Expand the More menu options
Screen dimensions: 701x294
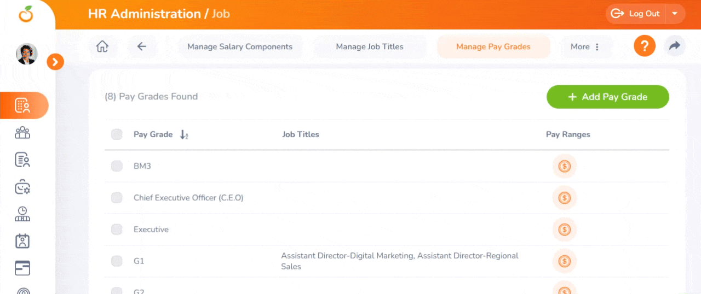point(585,47)
